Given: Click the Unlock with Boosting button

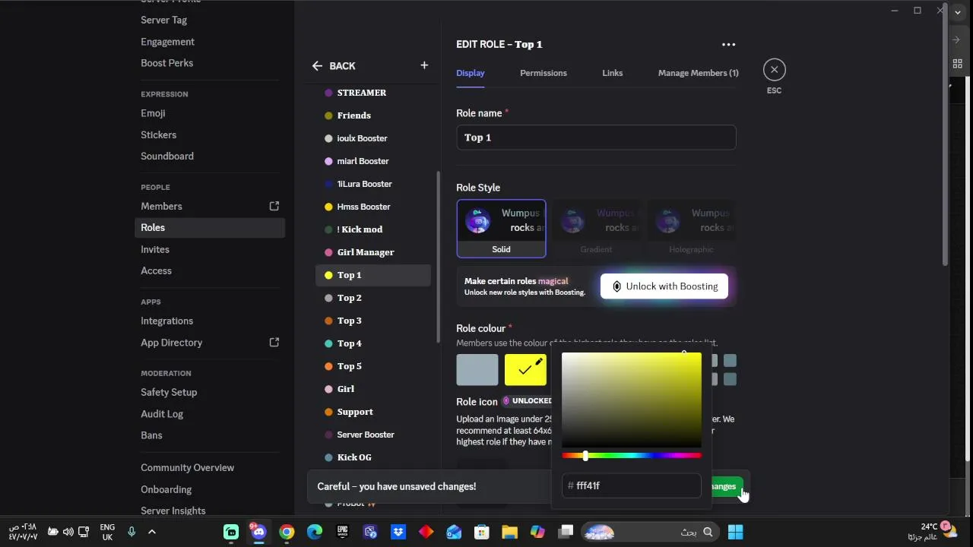Looking at the screenshot, I should pyautogui.click(x=664, y=286).
